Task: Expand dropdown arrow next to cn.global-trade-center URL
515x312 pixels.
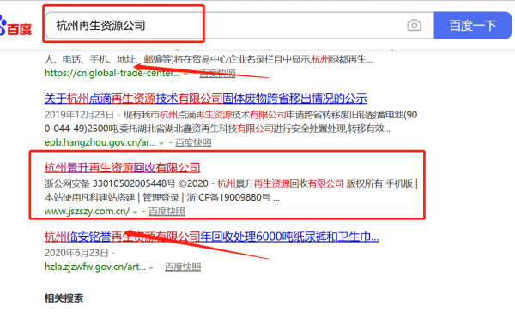Action: pyautogui.click(x=186, y=74)
